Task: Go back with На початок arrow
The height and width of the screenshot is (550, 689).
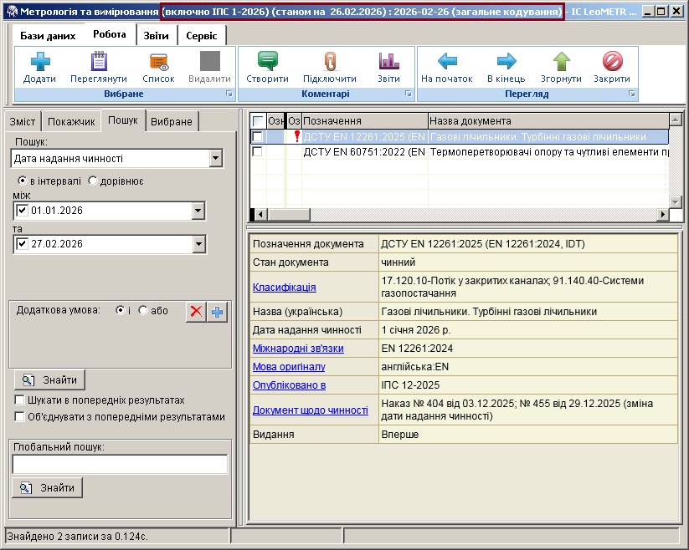Action: (x=447, y=62)
